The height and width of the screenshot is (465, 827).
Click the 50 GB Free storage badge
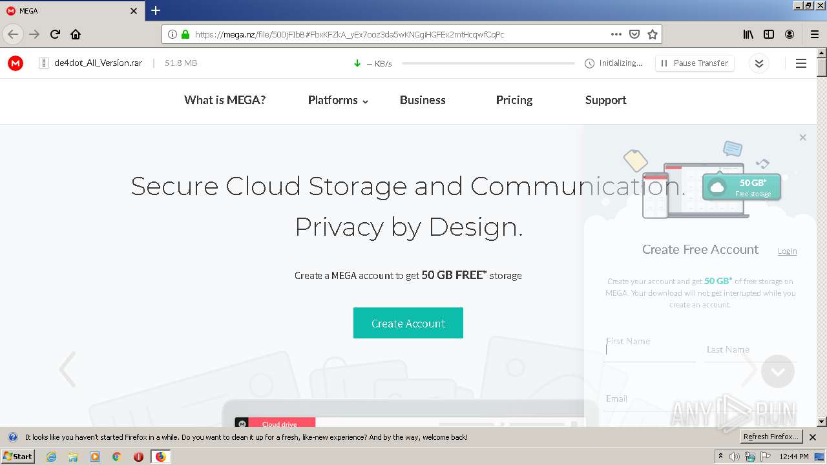[x=742, y=187]
